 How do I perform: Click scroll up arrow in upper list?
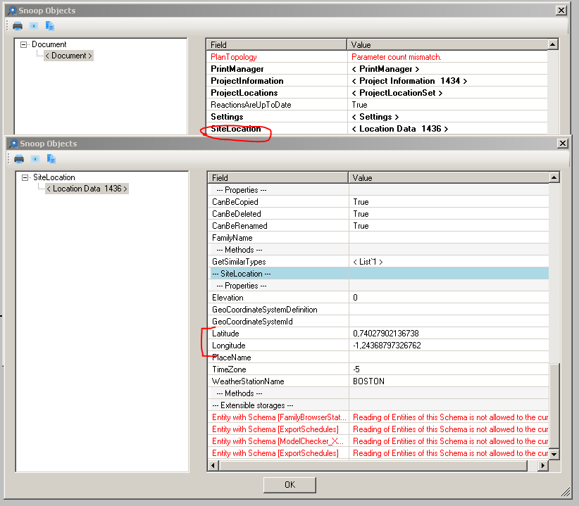[x=552, y=44]
